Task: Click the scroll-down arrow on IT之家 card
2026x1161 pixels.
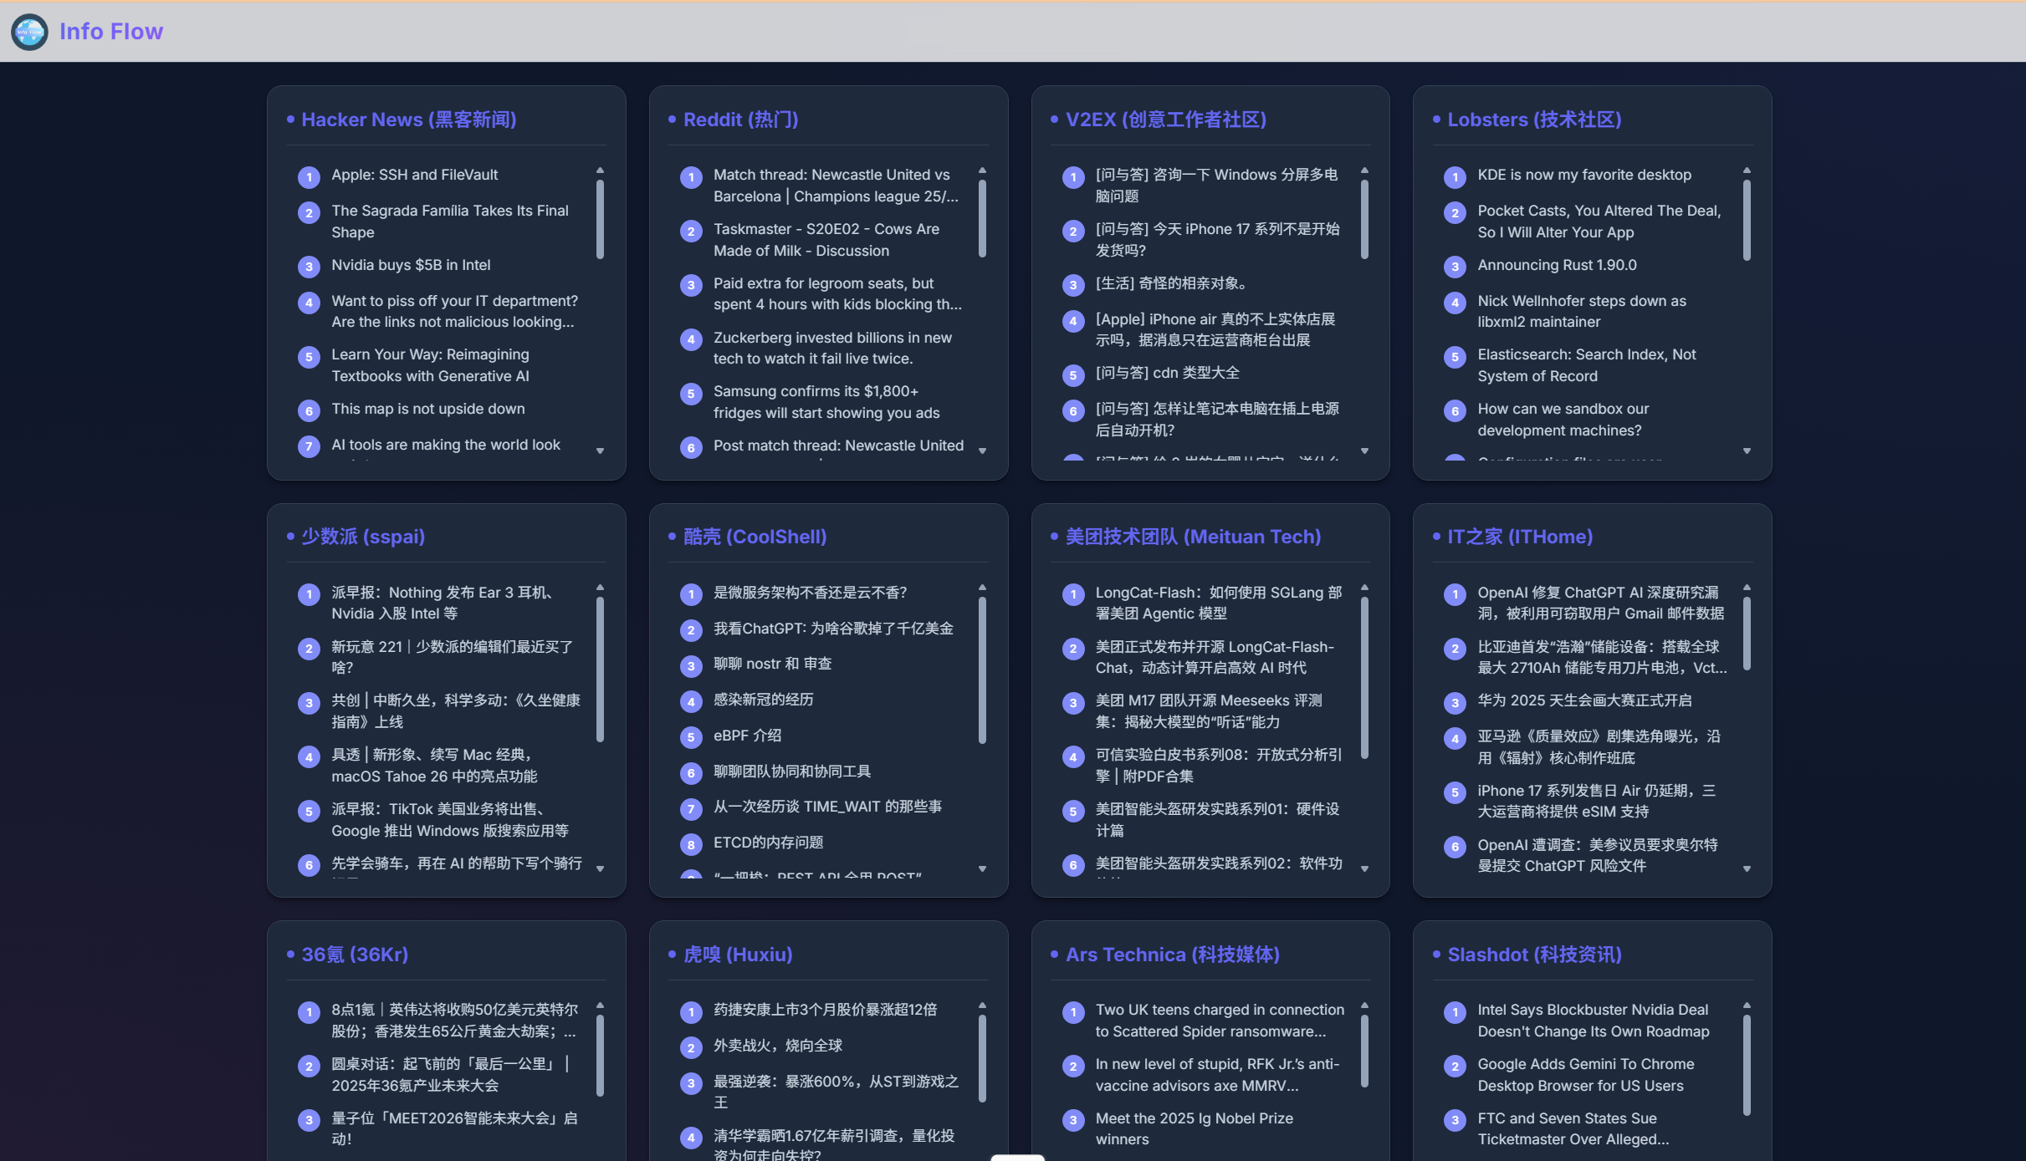Action: (x=1747, y=869)
